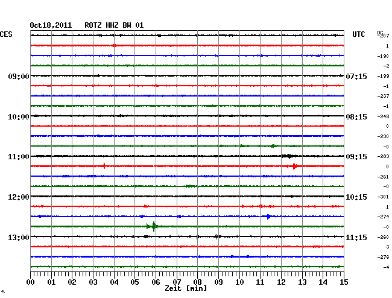Click the red spike near minute 03:30

pos(104,165)
